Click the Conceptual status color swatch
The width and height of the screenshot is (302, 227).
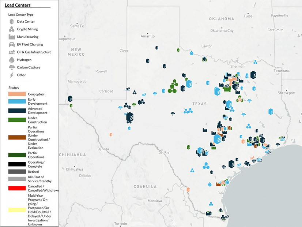17,94
